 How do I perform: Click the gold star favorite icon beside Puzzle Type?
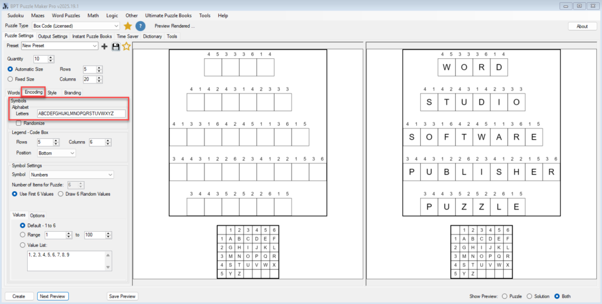(x=128, y=26)
